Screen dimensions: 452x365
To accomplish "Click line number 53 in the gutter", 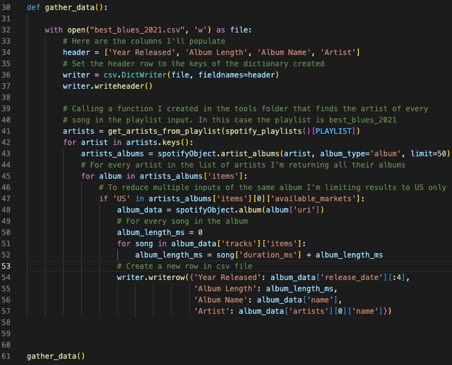I will tap(6, 266).
